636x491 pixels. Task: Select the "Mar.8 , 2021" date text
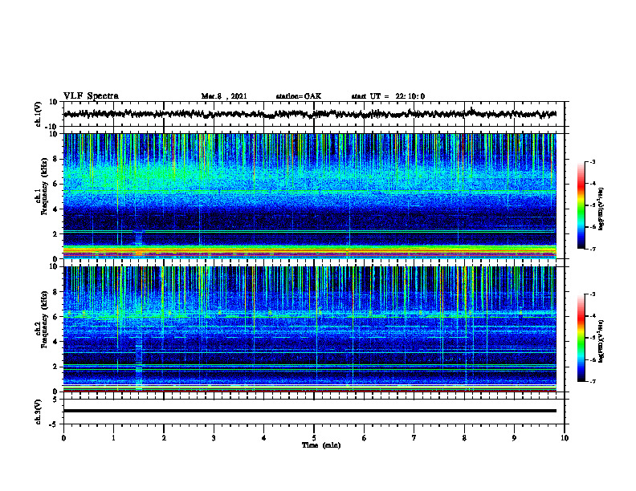[224, 96]
